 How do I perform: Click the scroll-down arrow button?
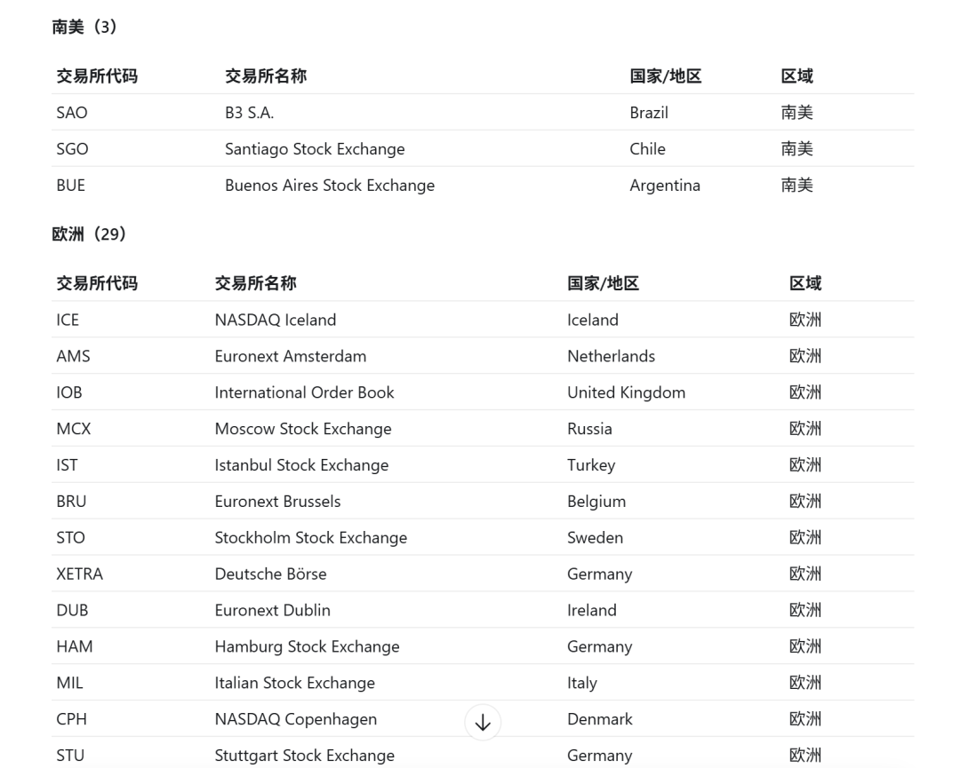click(x=483, y=722)
